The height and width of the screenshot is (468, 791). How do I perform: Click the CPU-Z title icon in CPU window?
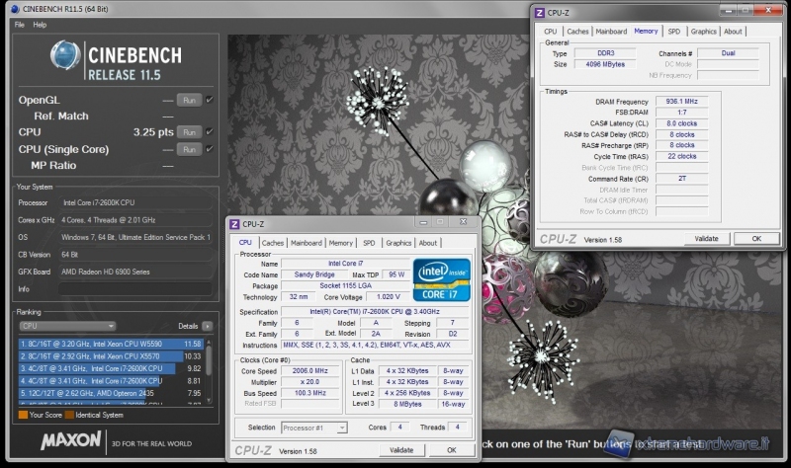pyautogui.click(x=234, y=224)
